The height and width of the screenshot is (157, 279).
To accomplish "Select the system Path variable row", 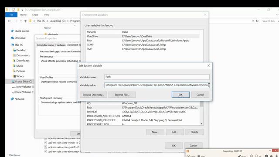I will [x=143, y=108].
